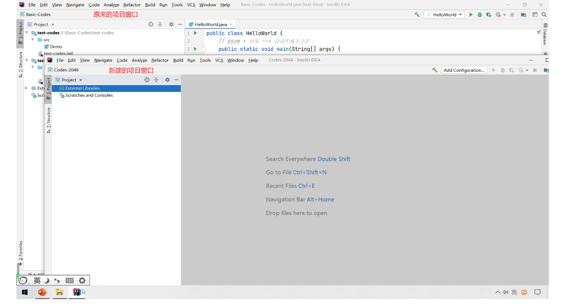This screenshot has height=305, width=573.
Task: Open IntelliJ IDEA taskbar icon
Action: [77, 292]
